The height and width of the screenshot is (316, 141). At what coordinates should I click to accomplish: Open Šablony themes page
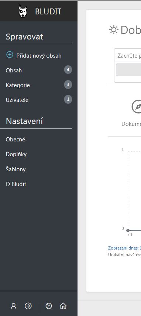[x=16, y=169]
